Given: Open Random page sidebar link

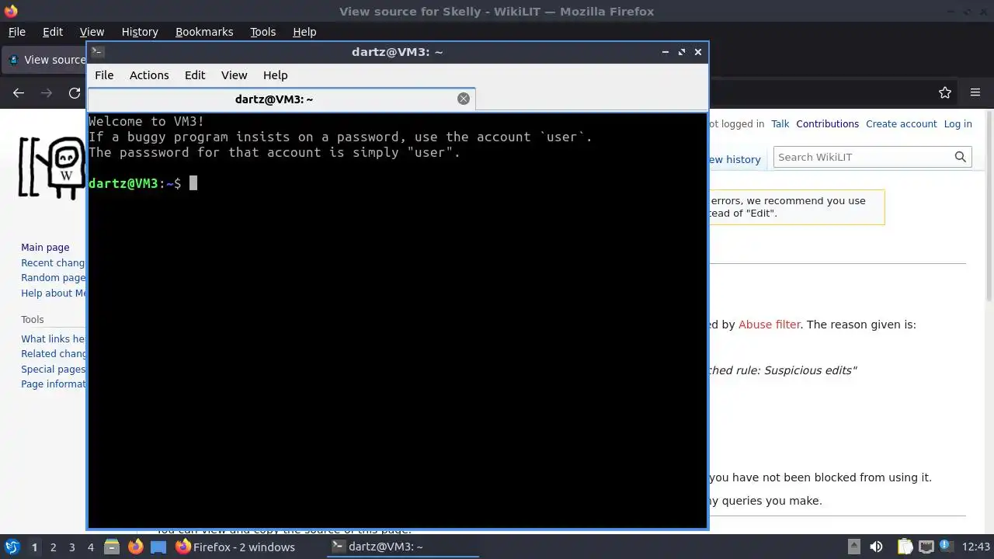Looking at the screenshot, I should 53,278.
